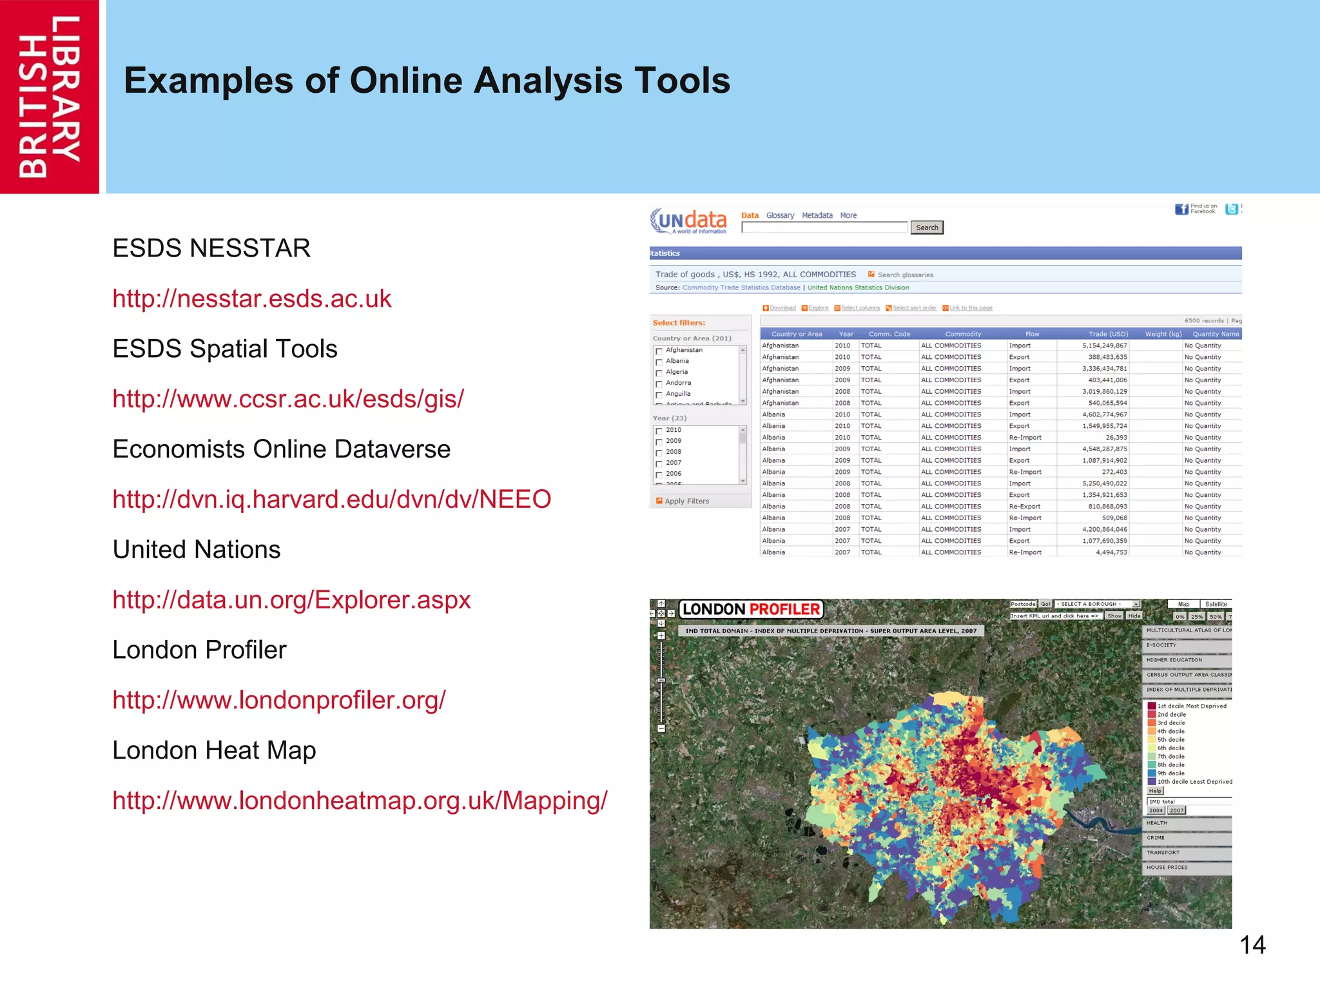Open the More menu in UNdata
The width and height of the screenshot is (1320, 990).
(x=848, y=215)
